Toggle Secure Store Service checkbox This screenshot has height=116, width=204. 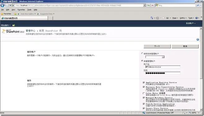click(x=144, y=108)
